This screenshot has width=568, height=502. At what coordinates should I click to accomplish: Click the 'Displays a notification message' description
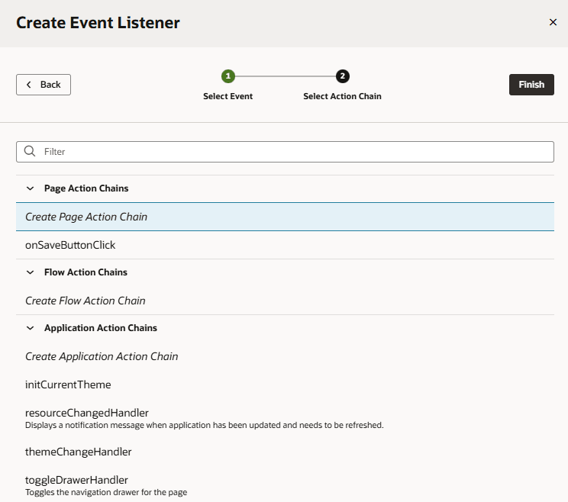coord(205,425)
